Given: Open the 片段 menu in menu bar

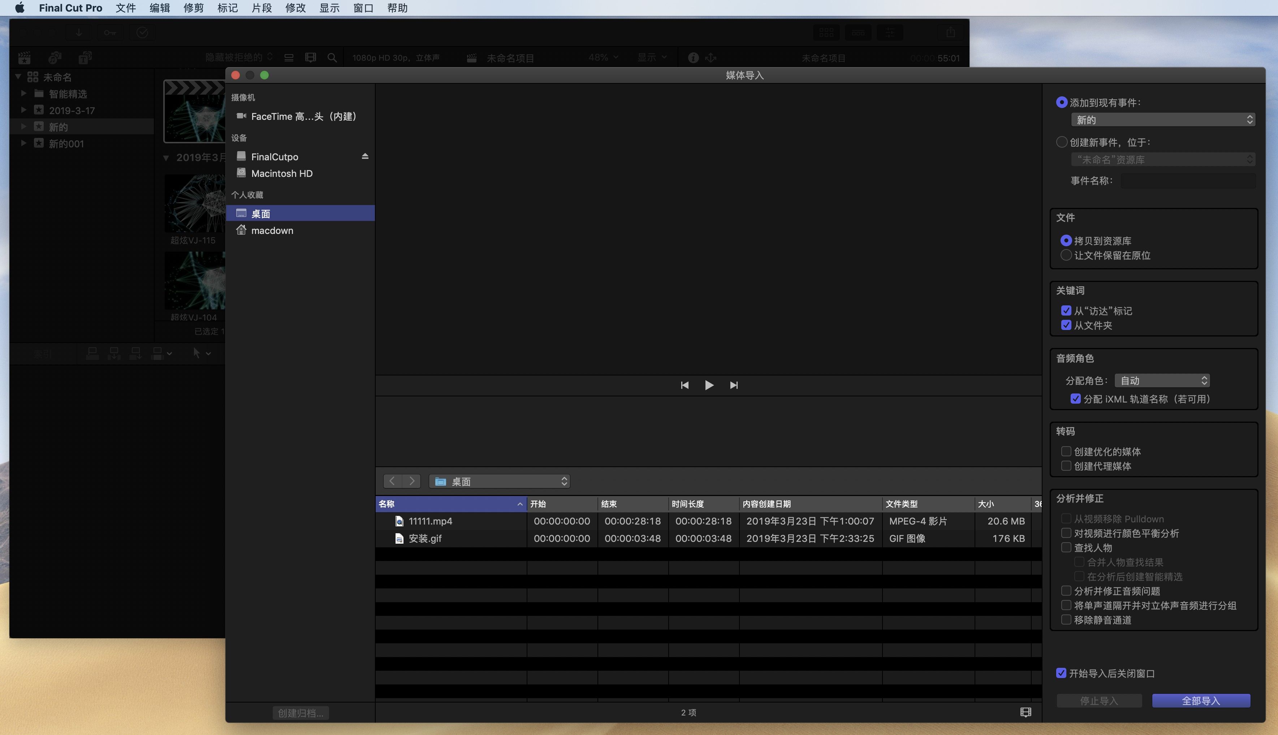Looking at the screenshot, I should pyautogui.click(x=262, y=8).
